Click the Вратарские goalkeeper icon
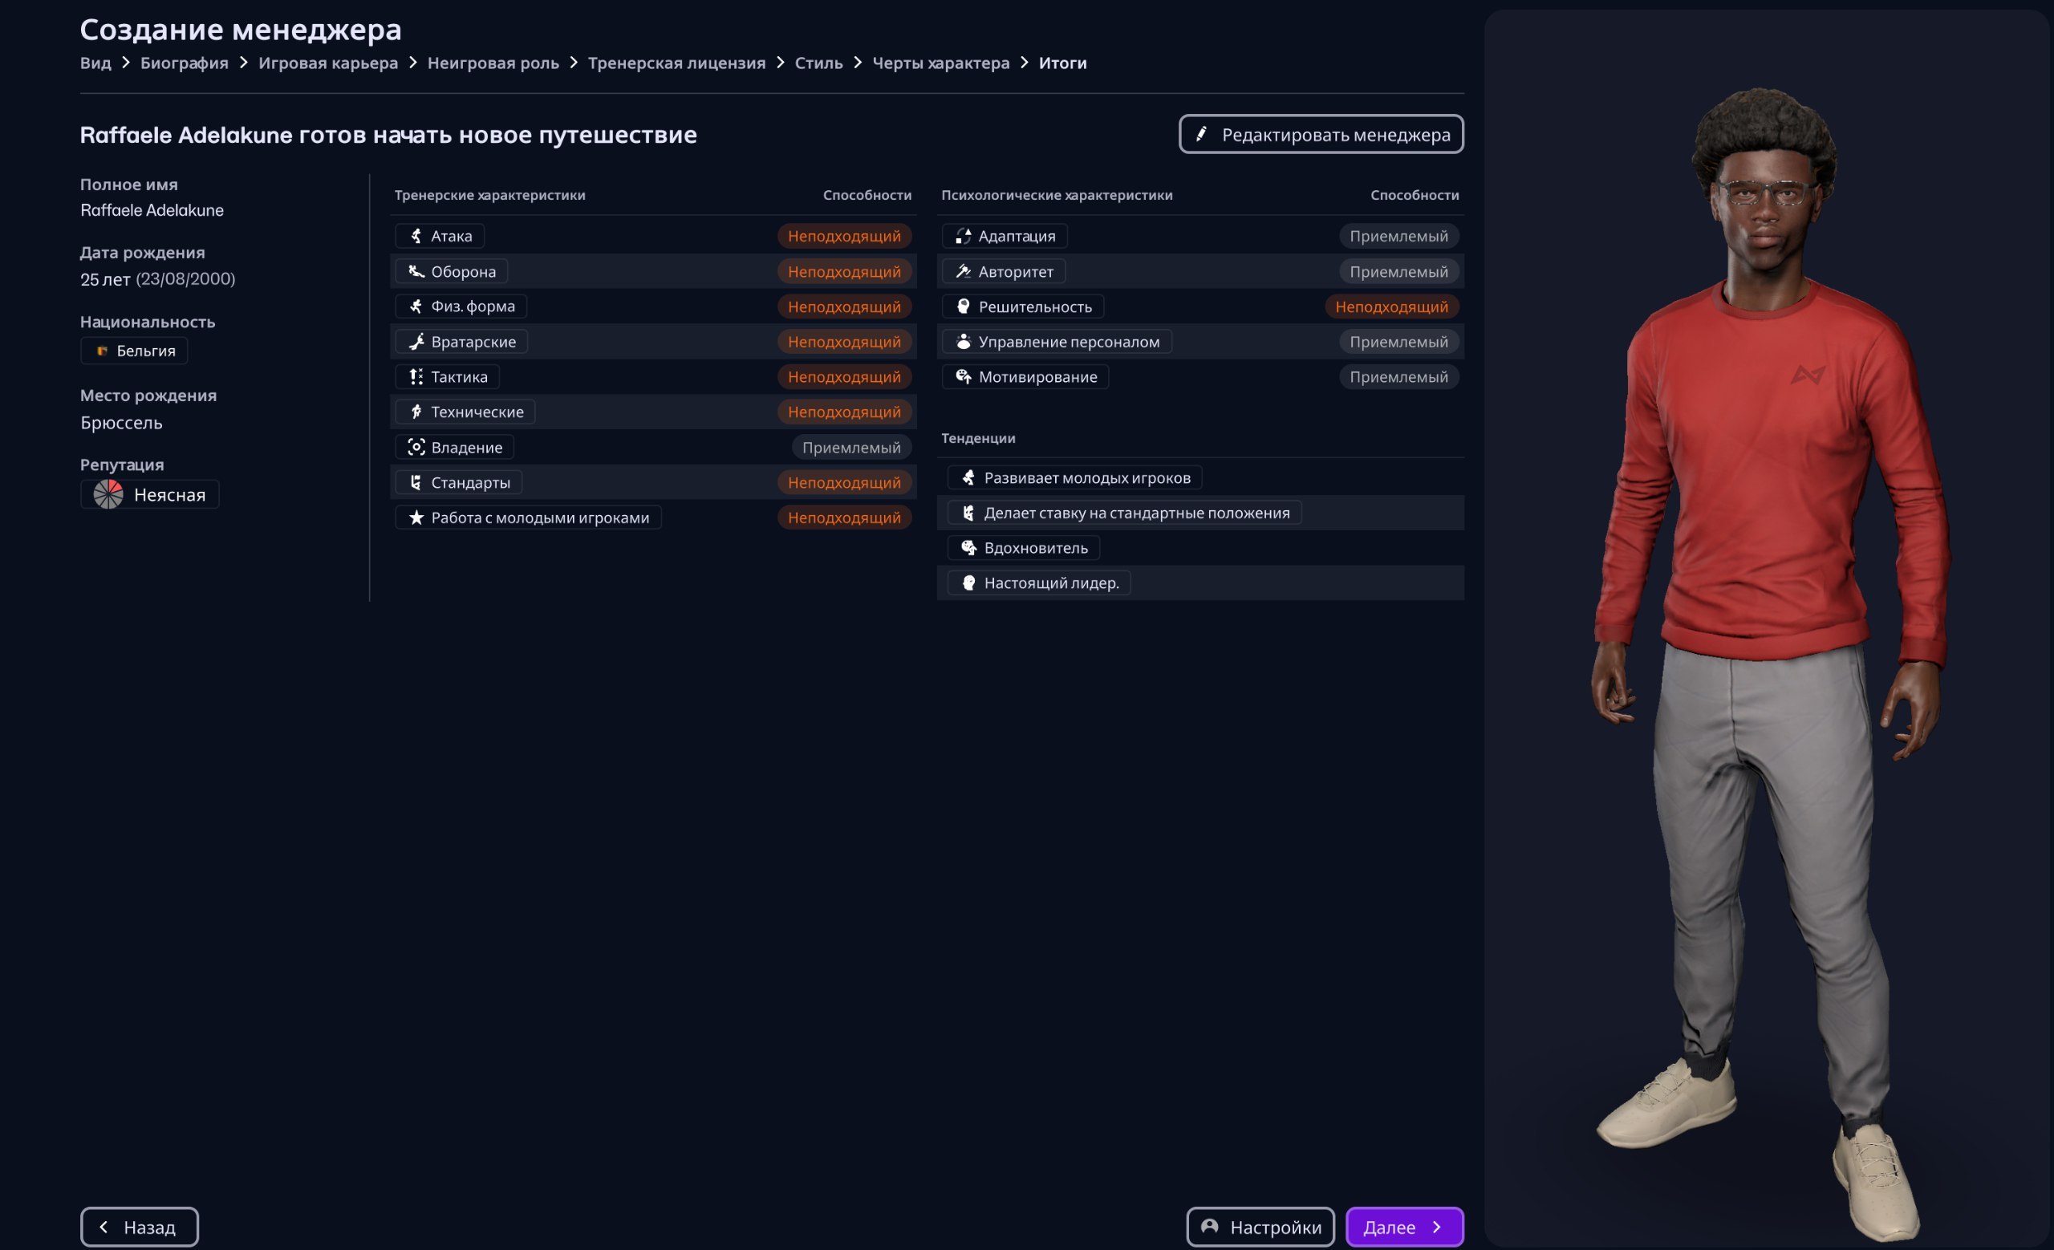This screenshot has width=2054, height=1250. pyautogui.click(x=416, y=342)
